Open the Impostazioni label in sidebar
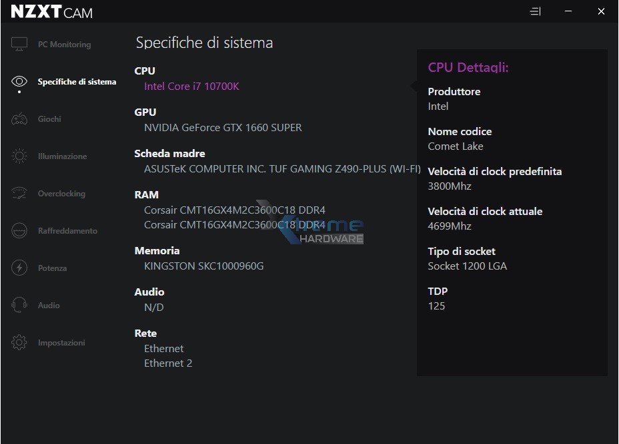 (x=61, y=343)
